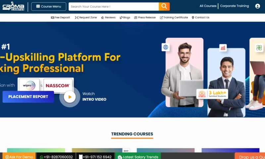
Task: Go to Corporate Training
Action: [x=234, y=6]
